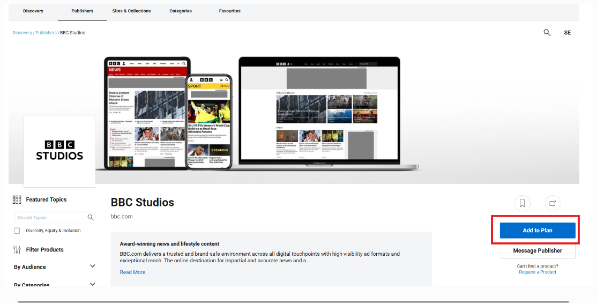Click the BBC Studios logo tile
The image size is (597, 303).
tap(59, 151)
